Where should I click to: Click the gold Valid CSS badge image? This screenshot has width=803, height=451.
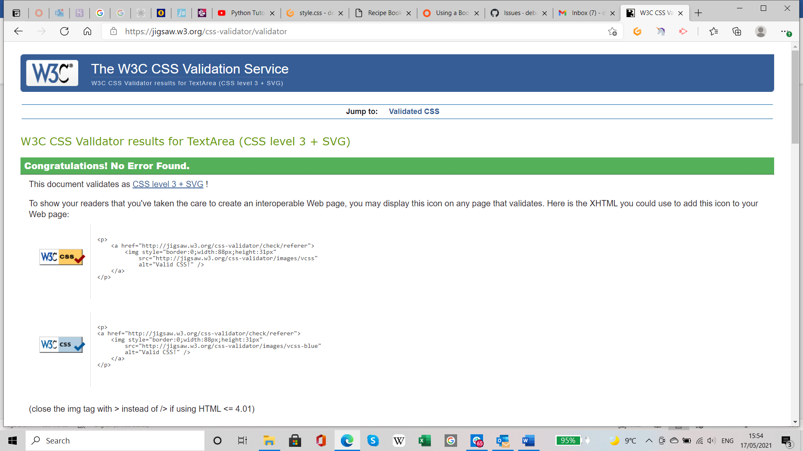click(x=62, y=257)
